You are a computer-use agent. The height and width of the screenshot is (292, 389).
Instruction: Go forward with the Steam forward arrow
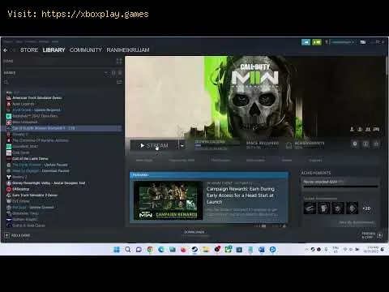point(13,50)
